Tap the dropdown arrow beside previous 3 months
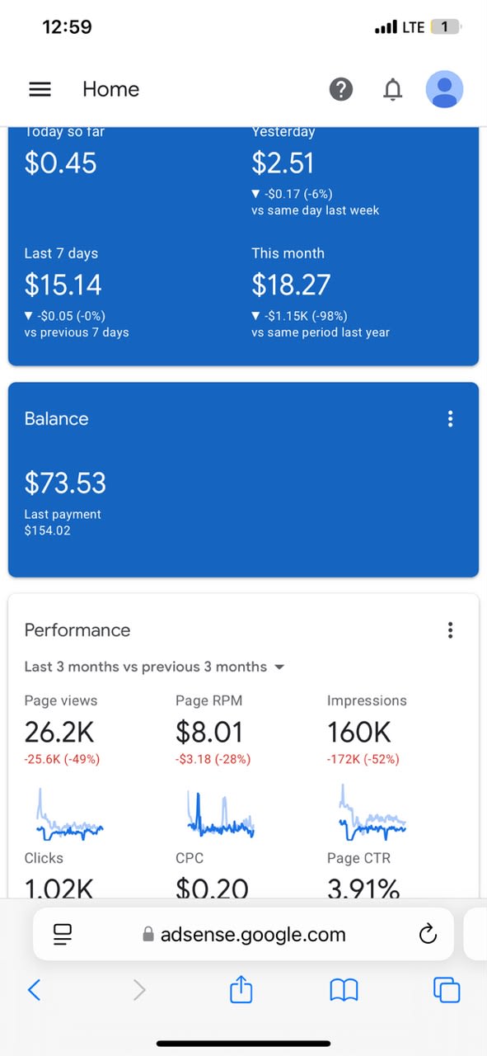487x1056 pixels. [279, 667]
